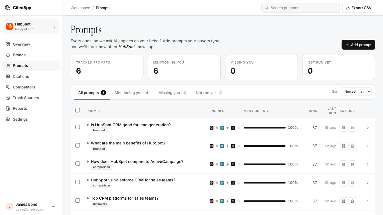Expand the ActiveCampaign comparison row chevron

click(368, 164)
